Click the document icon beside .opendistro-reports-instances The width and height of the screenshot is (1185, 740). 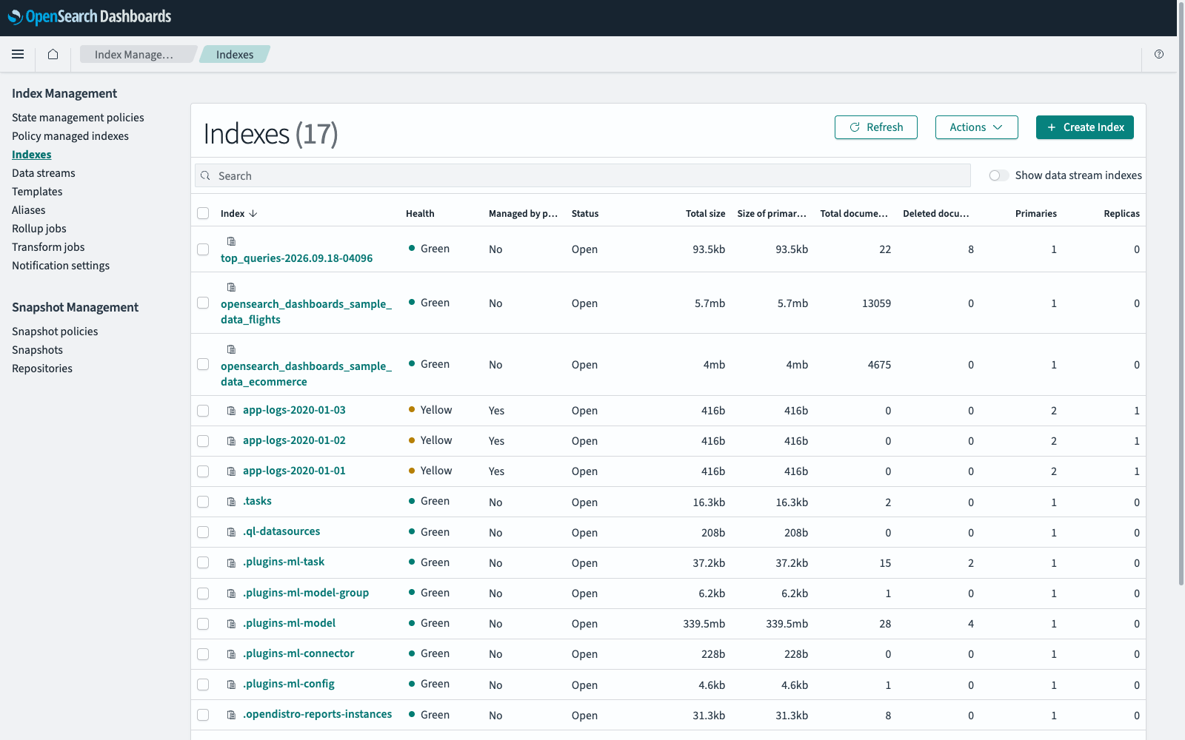pyautogui.click(x=231, y=715)
